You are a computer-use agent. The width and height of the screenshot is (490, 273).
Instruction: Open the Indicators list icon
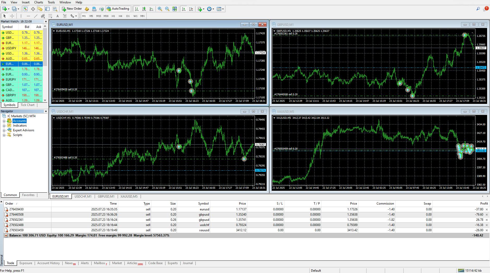(x=200, y=9)
